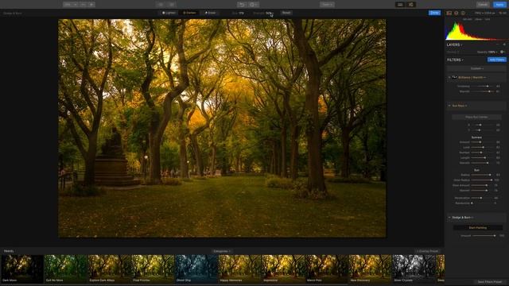Adjust the Penetration slider

tap(482, 198)
